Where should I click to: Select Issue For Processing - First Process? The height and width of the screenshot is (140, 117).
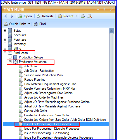[47, 124]
